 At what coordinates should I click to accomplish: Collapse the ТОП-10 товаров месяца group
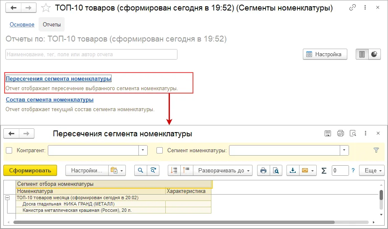[x=8, y=198]
